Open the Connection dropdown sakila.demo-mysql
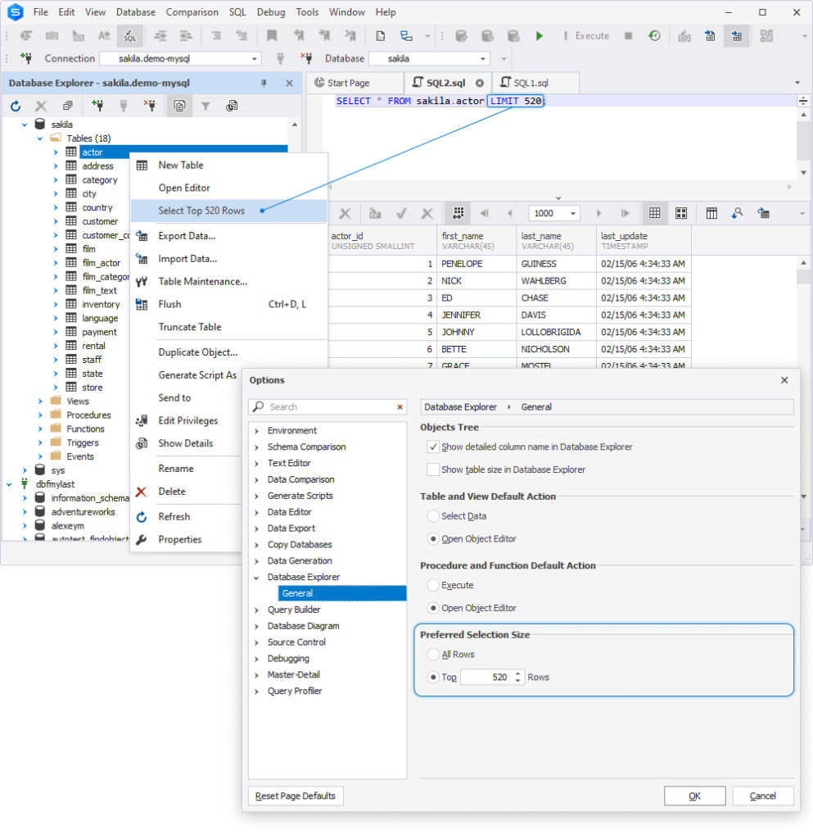The width and height of the screenshot is (813, 839). [x=181, y=59]
